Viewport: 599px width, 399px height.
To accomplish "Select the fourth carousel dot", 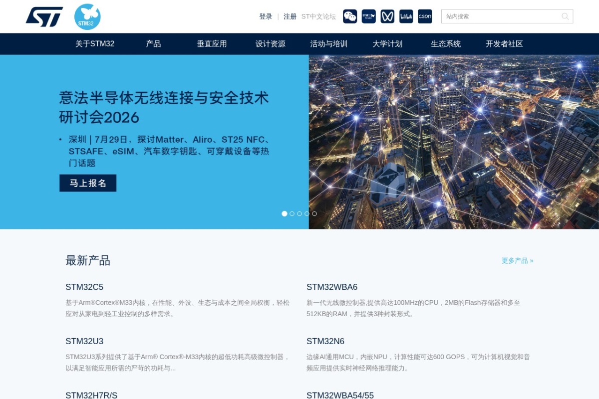I will (307, 213).
